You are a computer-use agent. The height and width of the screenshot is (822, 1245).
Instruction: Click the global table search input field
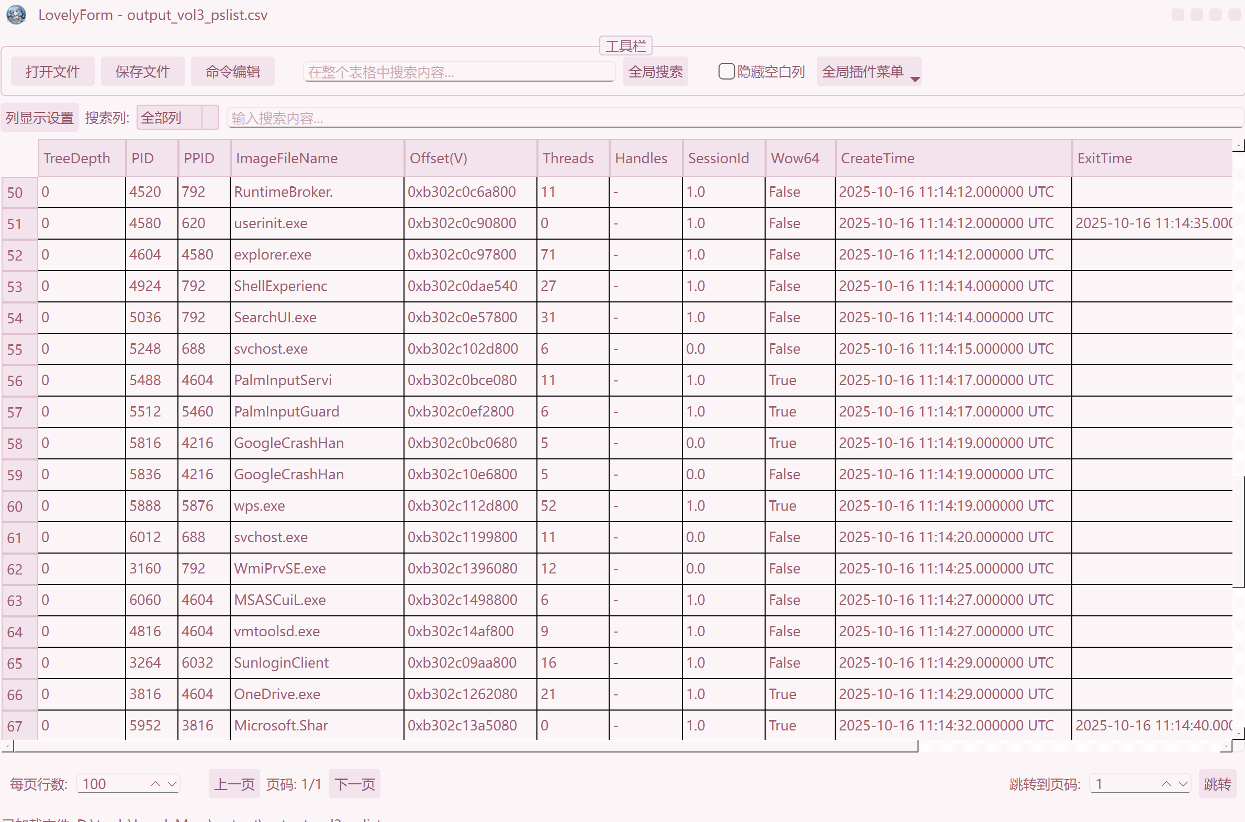(458, 72)
